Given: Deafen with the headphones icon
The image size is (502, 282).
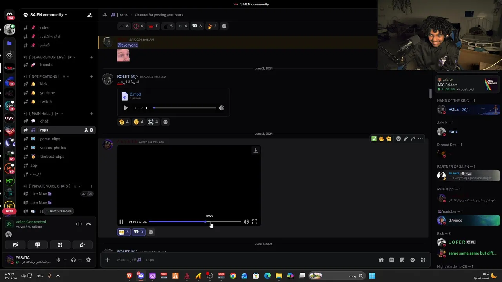Looking at the screenshot, I should pyautogui.click(x=73, y=260).
